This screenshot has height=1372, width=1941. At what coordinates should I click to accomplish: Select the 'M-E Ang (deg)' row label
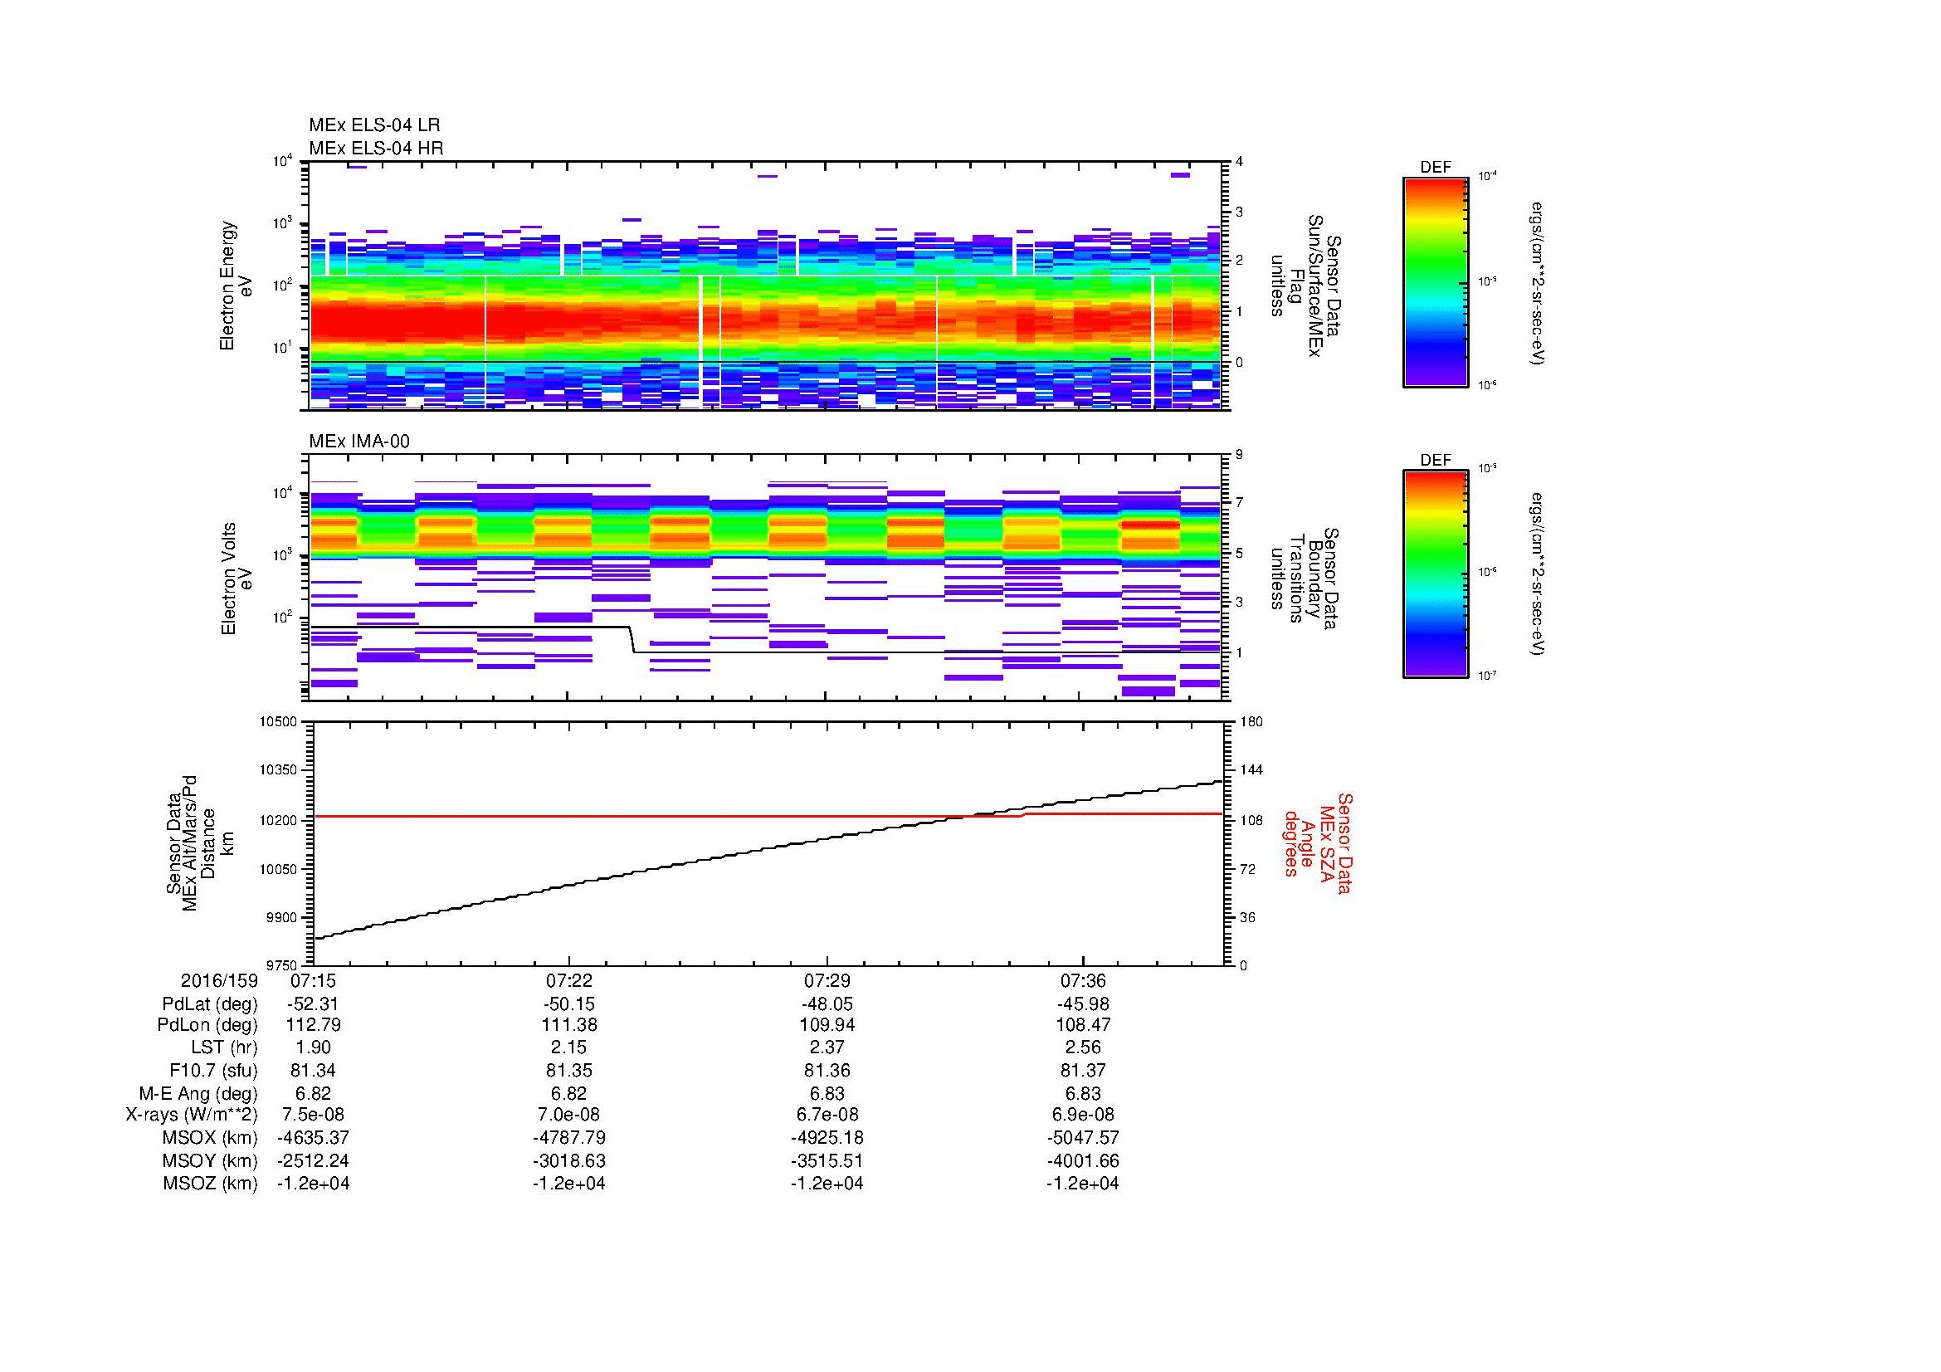click(198, 1093)
